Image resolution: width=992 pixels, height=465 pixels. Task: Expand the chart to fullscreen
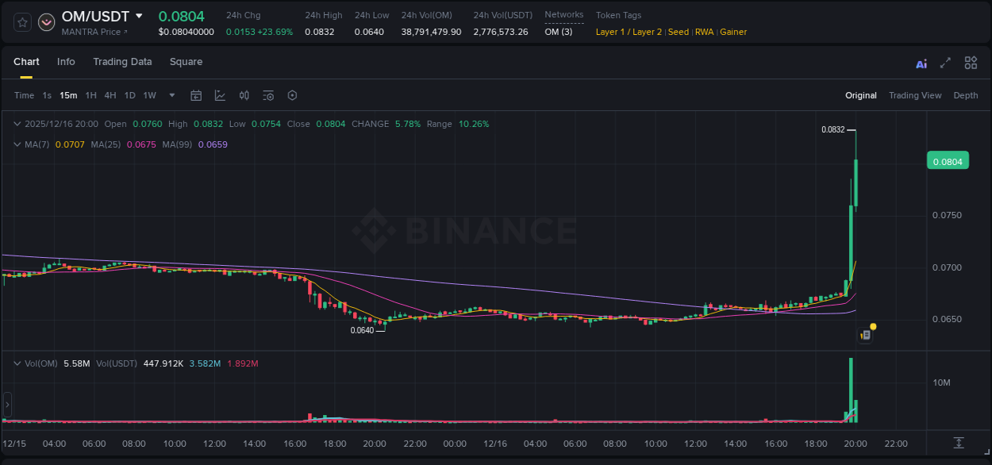pos(946,63)
